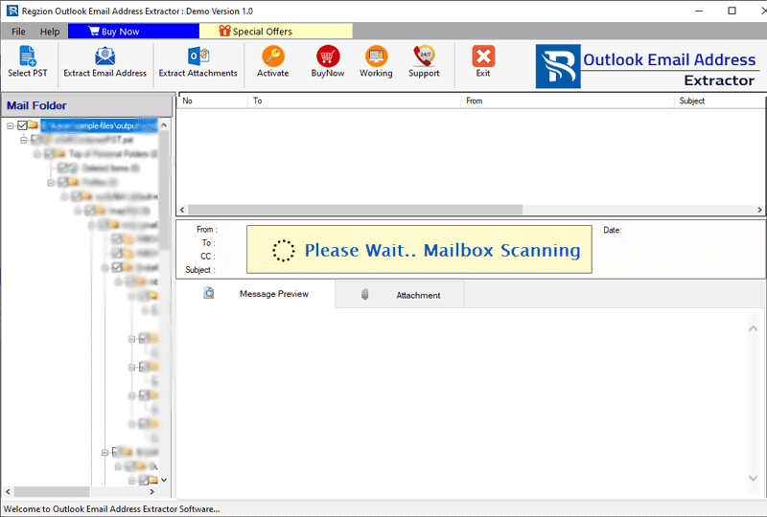Click the Activate key icon
The image size is (767, 517).
pyautogui.click(x=273, y=56)
